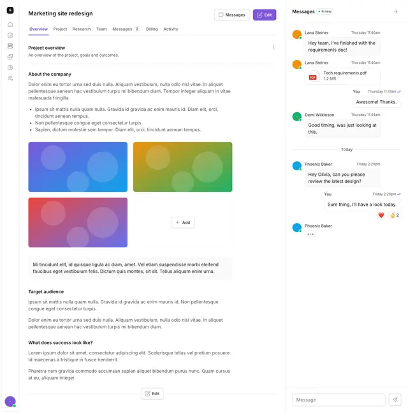Click the Add button in the image grid
408x413 pixels.
coord(183,222)
